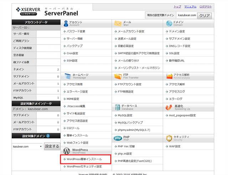228x175 pixels.
Task: Open the トップ link
Action: click(x=177, y=7)
